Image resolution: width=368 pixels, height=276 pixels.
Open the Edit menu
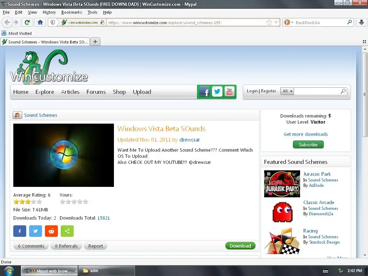point(19,12)
